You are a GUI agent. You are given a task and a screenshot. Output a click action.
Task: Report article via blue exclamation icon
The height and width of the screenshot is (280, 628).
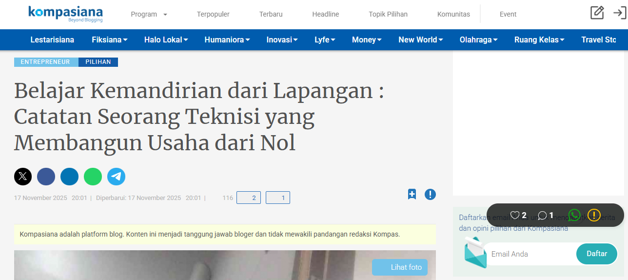430,194
